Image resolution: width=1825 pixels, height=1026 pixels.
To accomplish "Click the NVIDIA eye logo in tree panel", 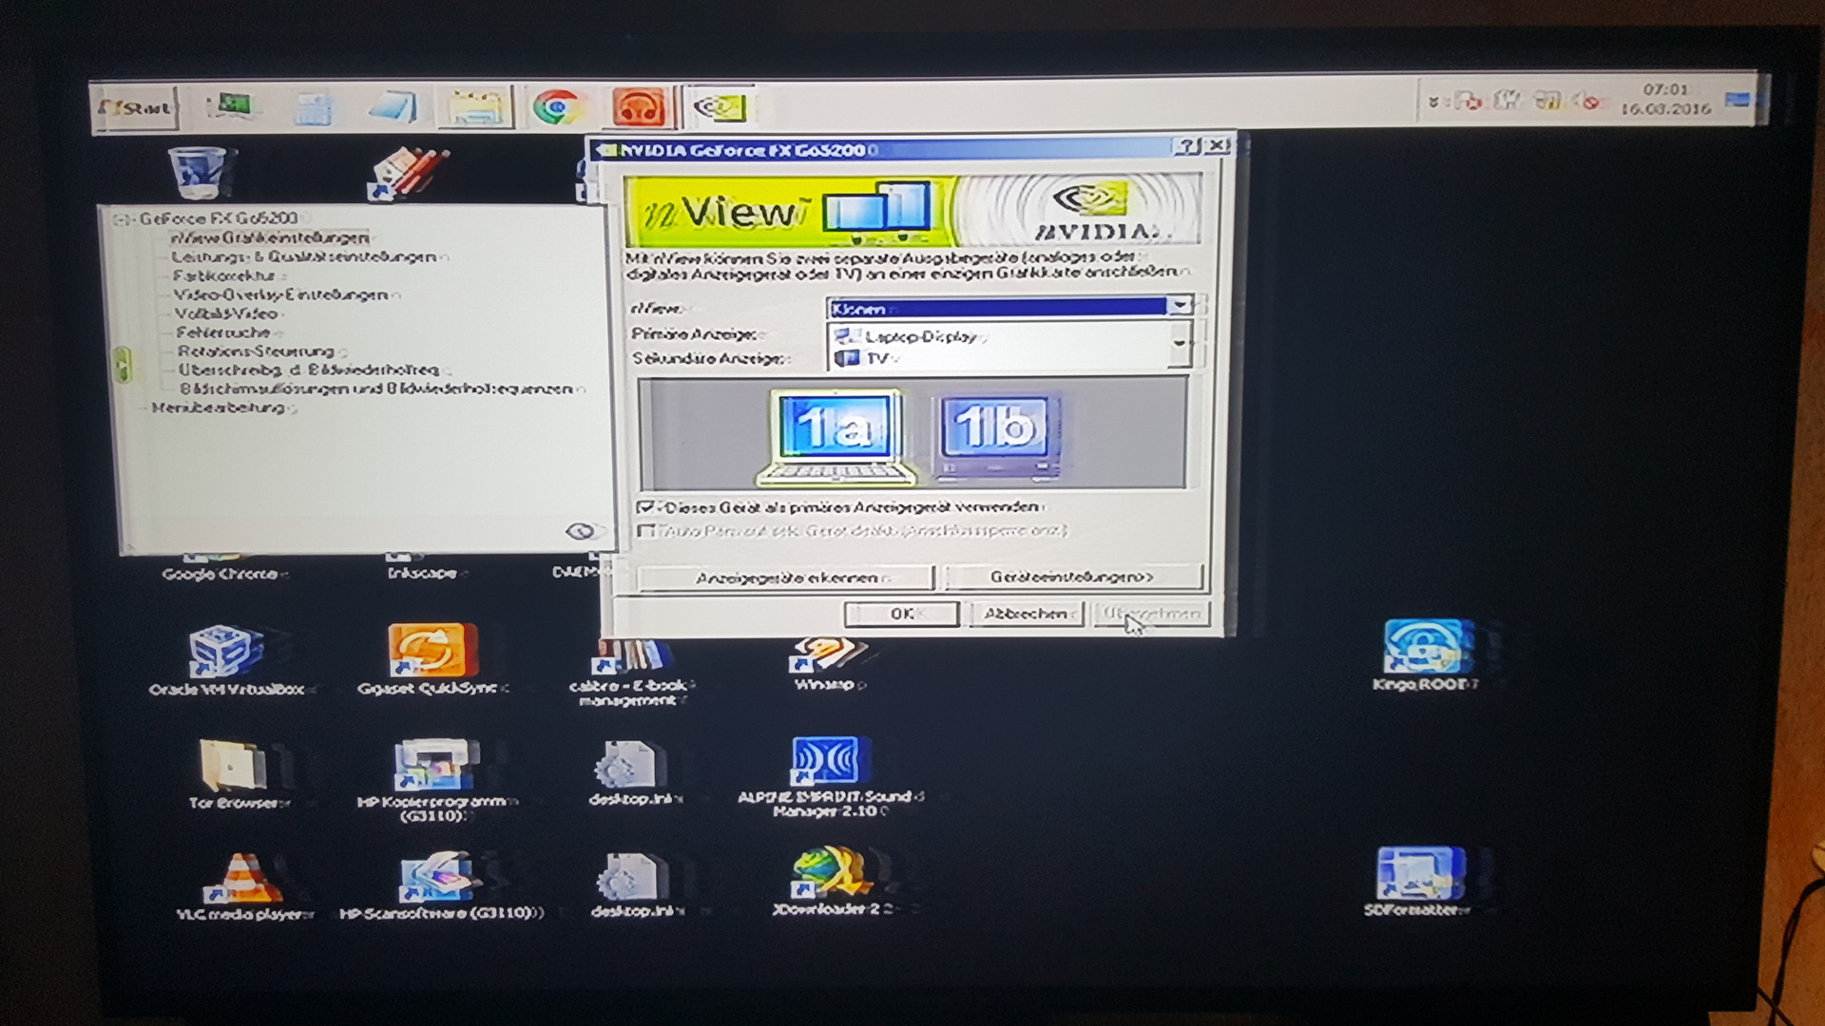I will click(579, 531).
